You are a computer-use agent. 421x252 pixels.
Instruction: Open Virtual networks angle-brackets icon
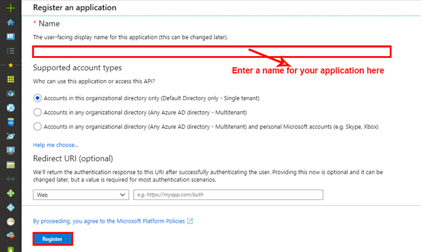pos(10,179)
